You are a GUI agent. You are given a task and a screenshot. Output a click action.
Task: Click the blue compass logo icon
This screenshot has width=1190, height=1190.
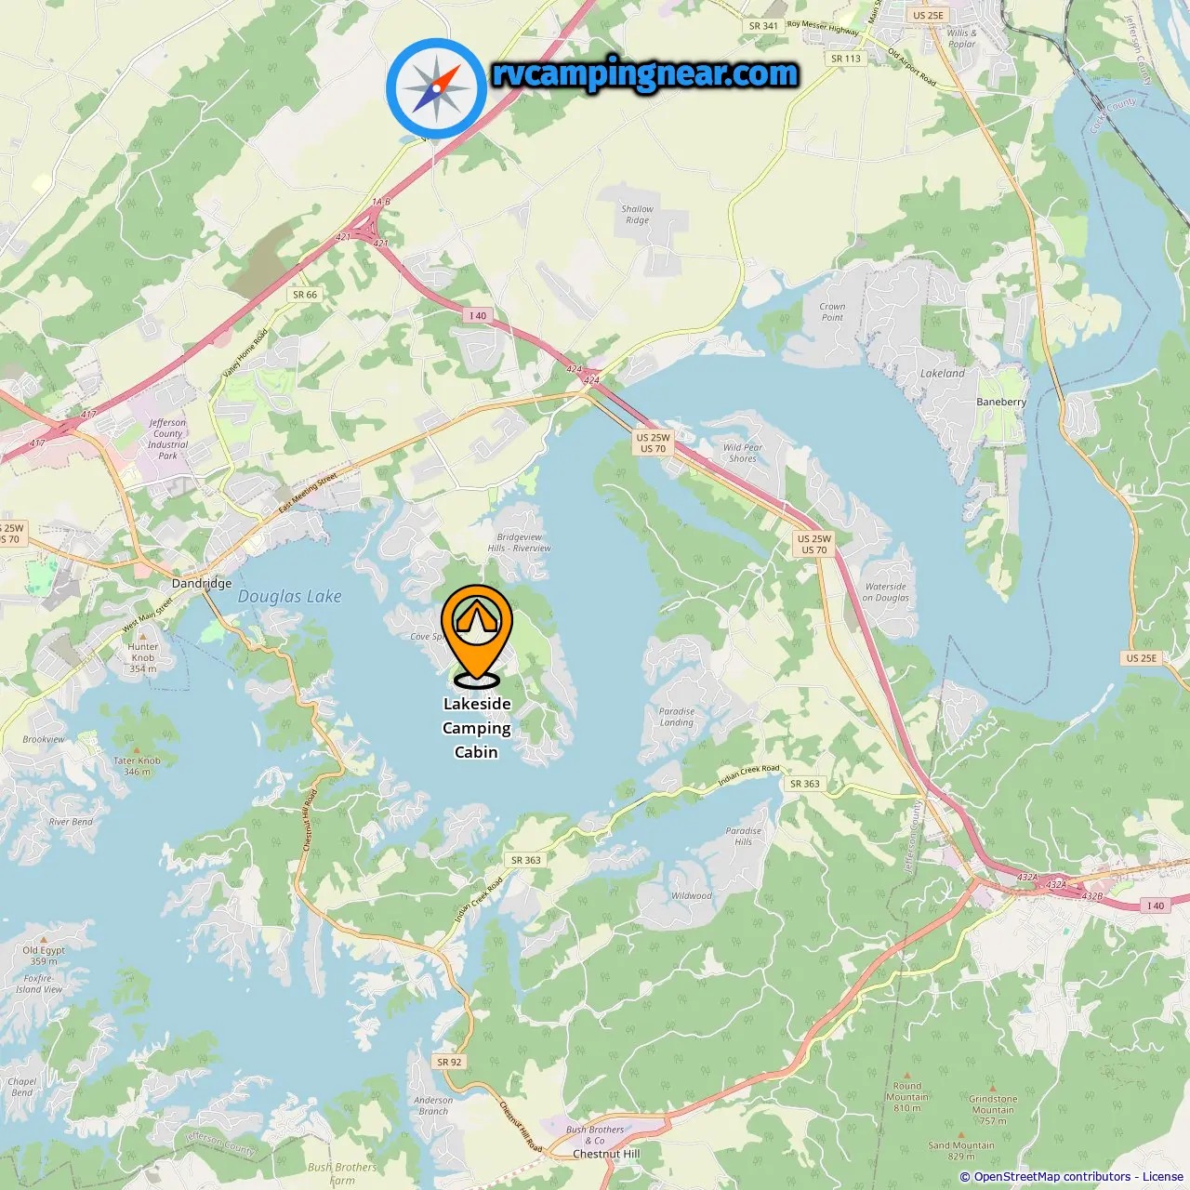(436, 88)
